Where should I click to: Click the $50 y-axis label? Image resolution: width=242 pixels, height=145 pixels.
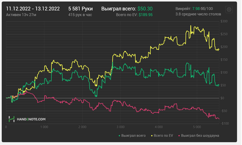click(223, 85)
